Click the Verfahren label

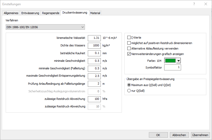coord(12,20)
